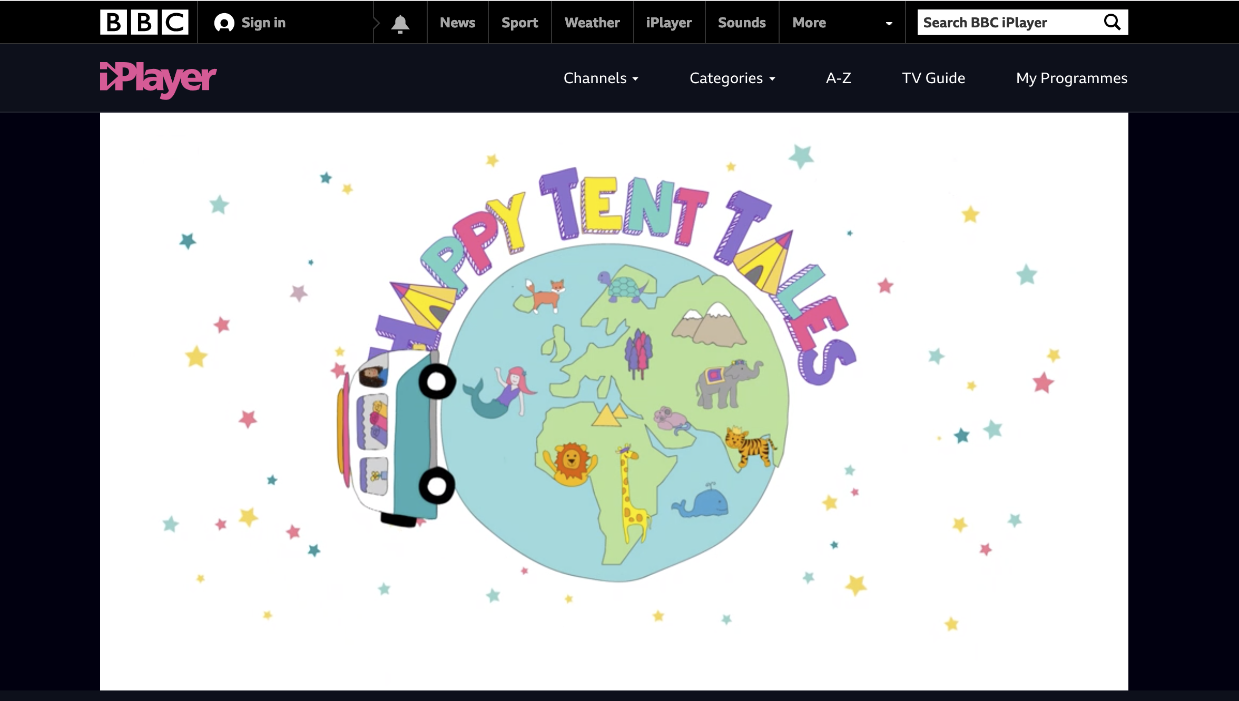Expand the Channels dropdown

pyautogui.click(x=601, y=78)
